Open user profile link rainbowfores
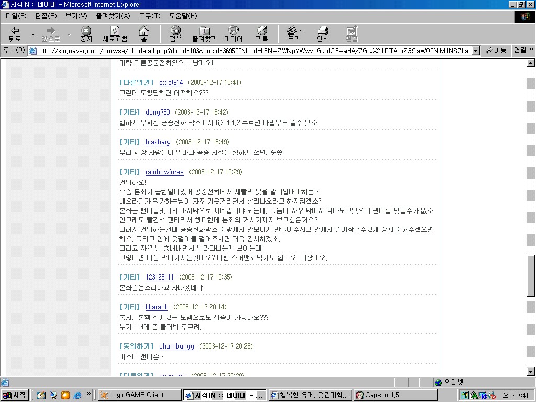This screenshot has width=536, height=402. tap(164, 172)
